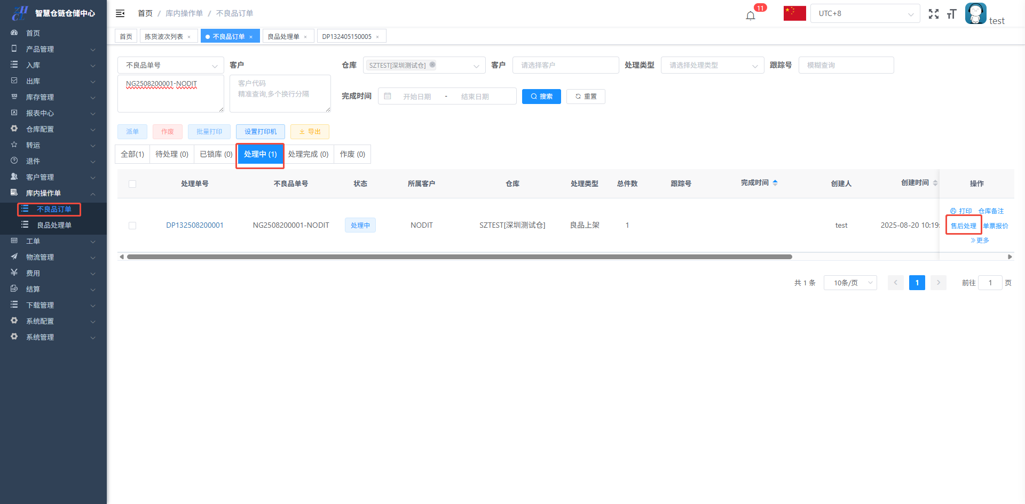Sort by the 完成时间 column arrows
The height and width of the screenshot is (504, 1025).
pos(775,183)
